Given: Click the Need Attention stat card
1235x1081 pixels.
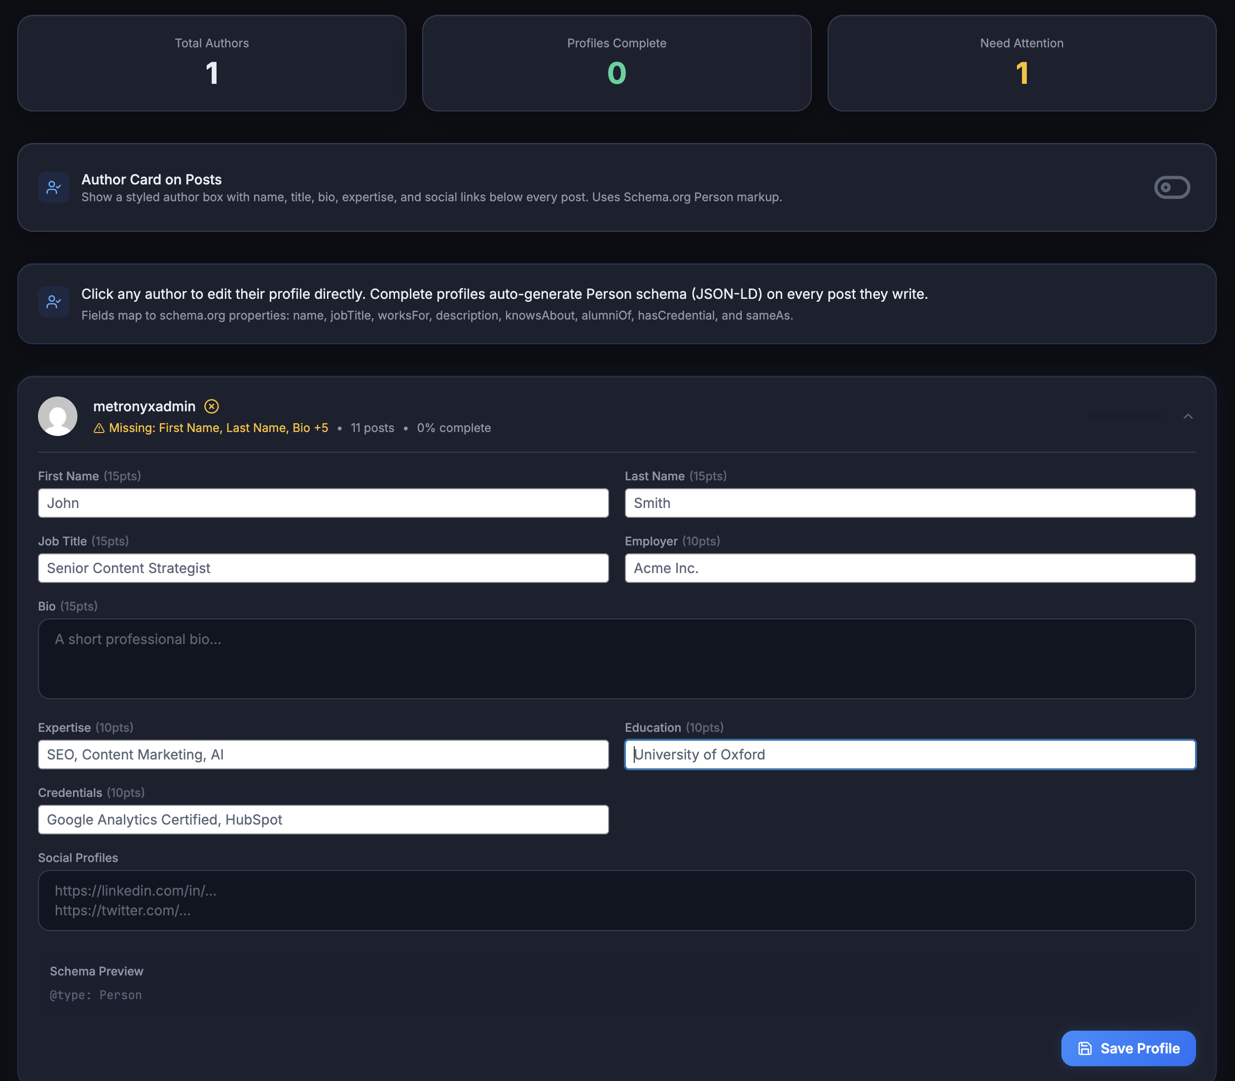Looking at the screenshot, I should click(1021, 63).
